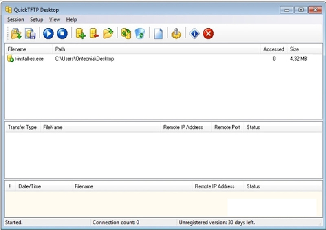Maximize the QuickTFTP Desktop window
This screenshot has width=326, height=230.
point(301,10)
